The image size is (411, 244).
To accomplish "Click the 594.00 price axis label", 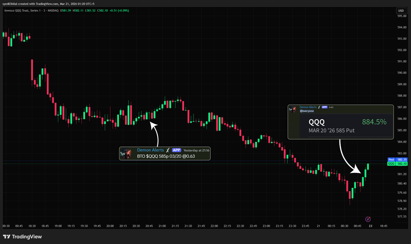I will 402,27.
